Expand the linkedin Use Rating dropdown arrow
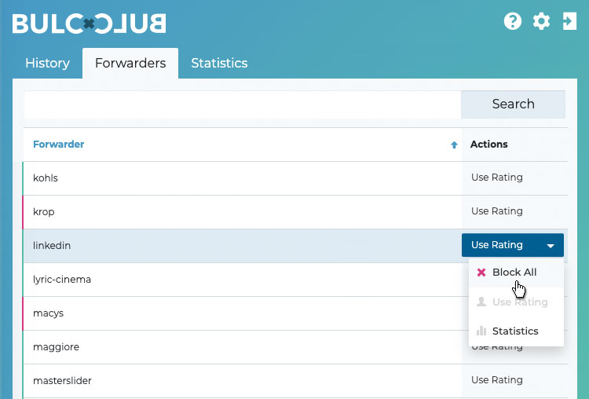The height and width of the screenshot is (399, 589). pyautogui.click(x=551, y=246)
